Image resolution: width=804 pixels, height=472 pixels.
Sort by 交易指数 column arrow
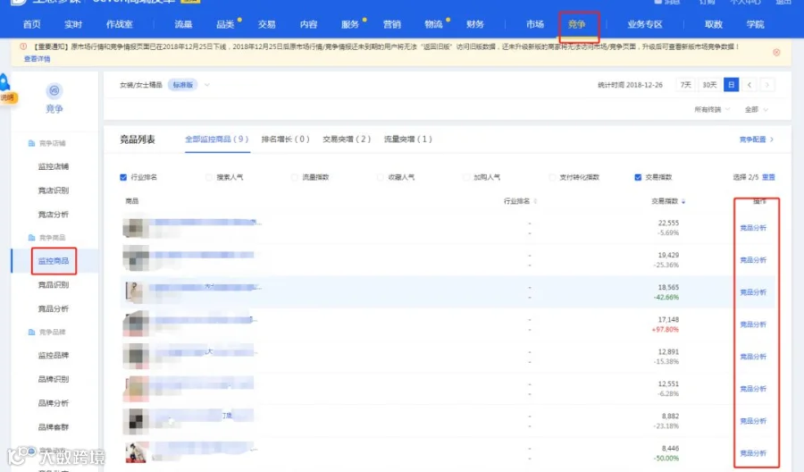point(683,201)
